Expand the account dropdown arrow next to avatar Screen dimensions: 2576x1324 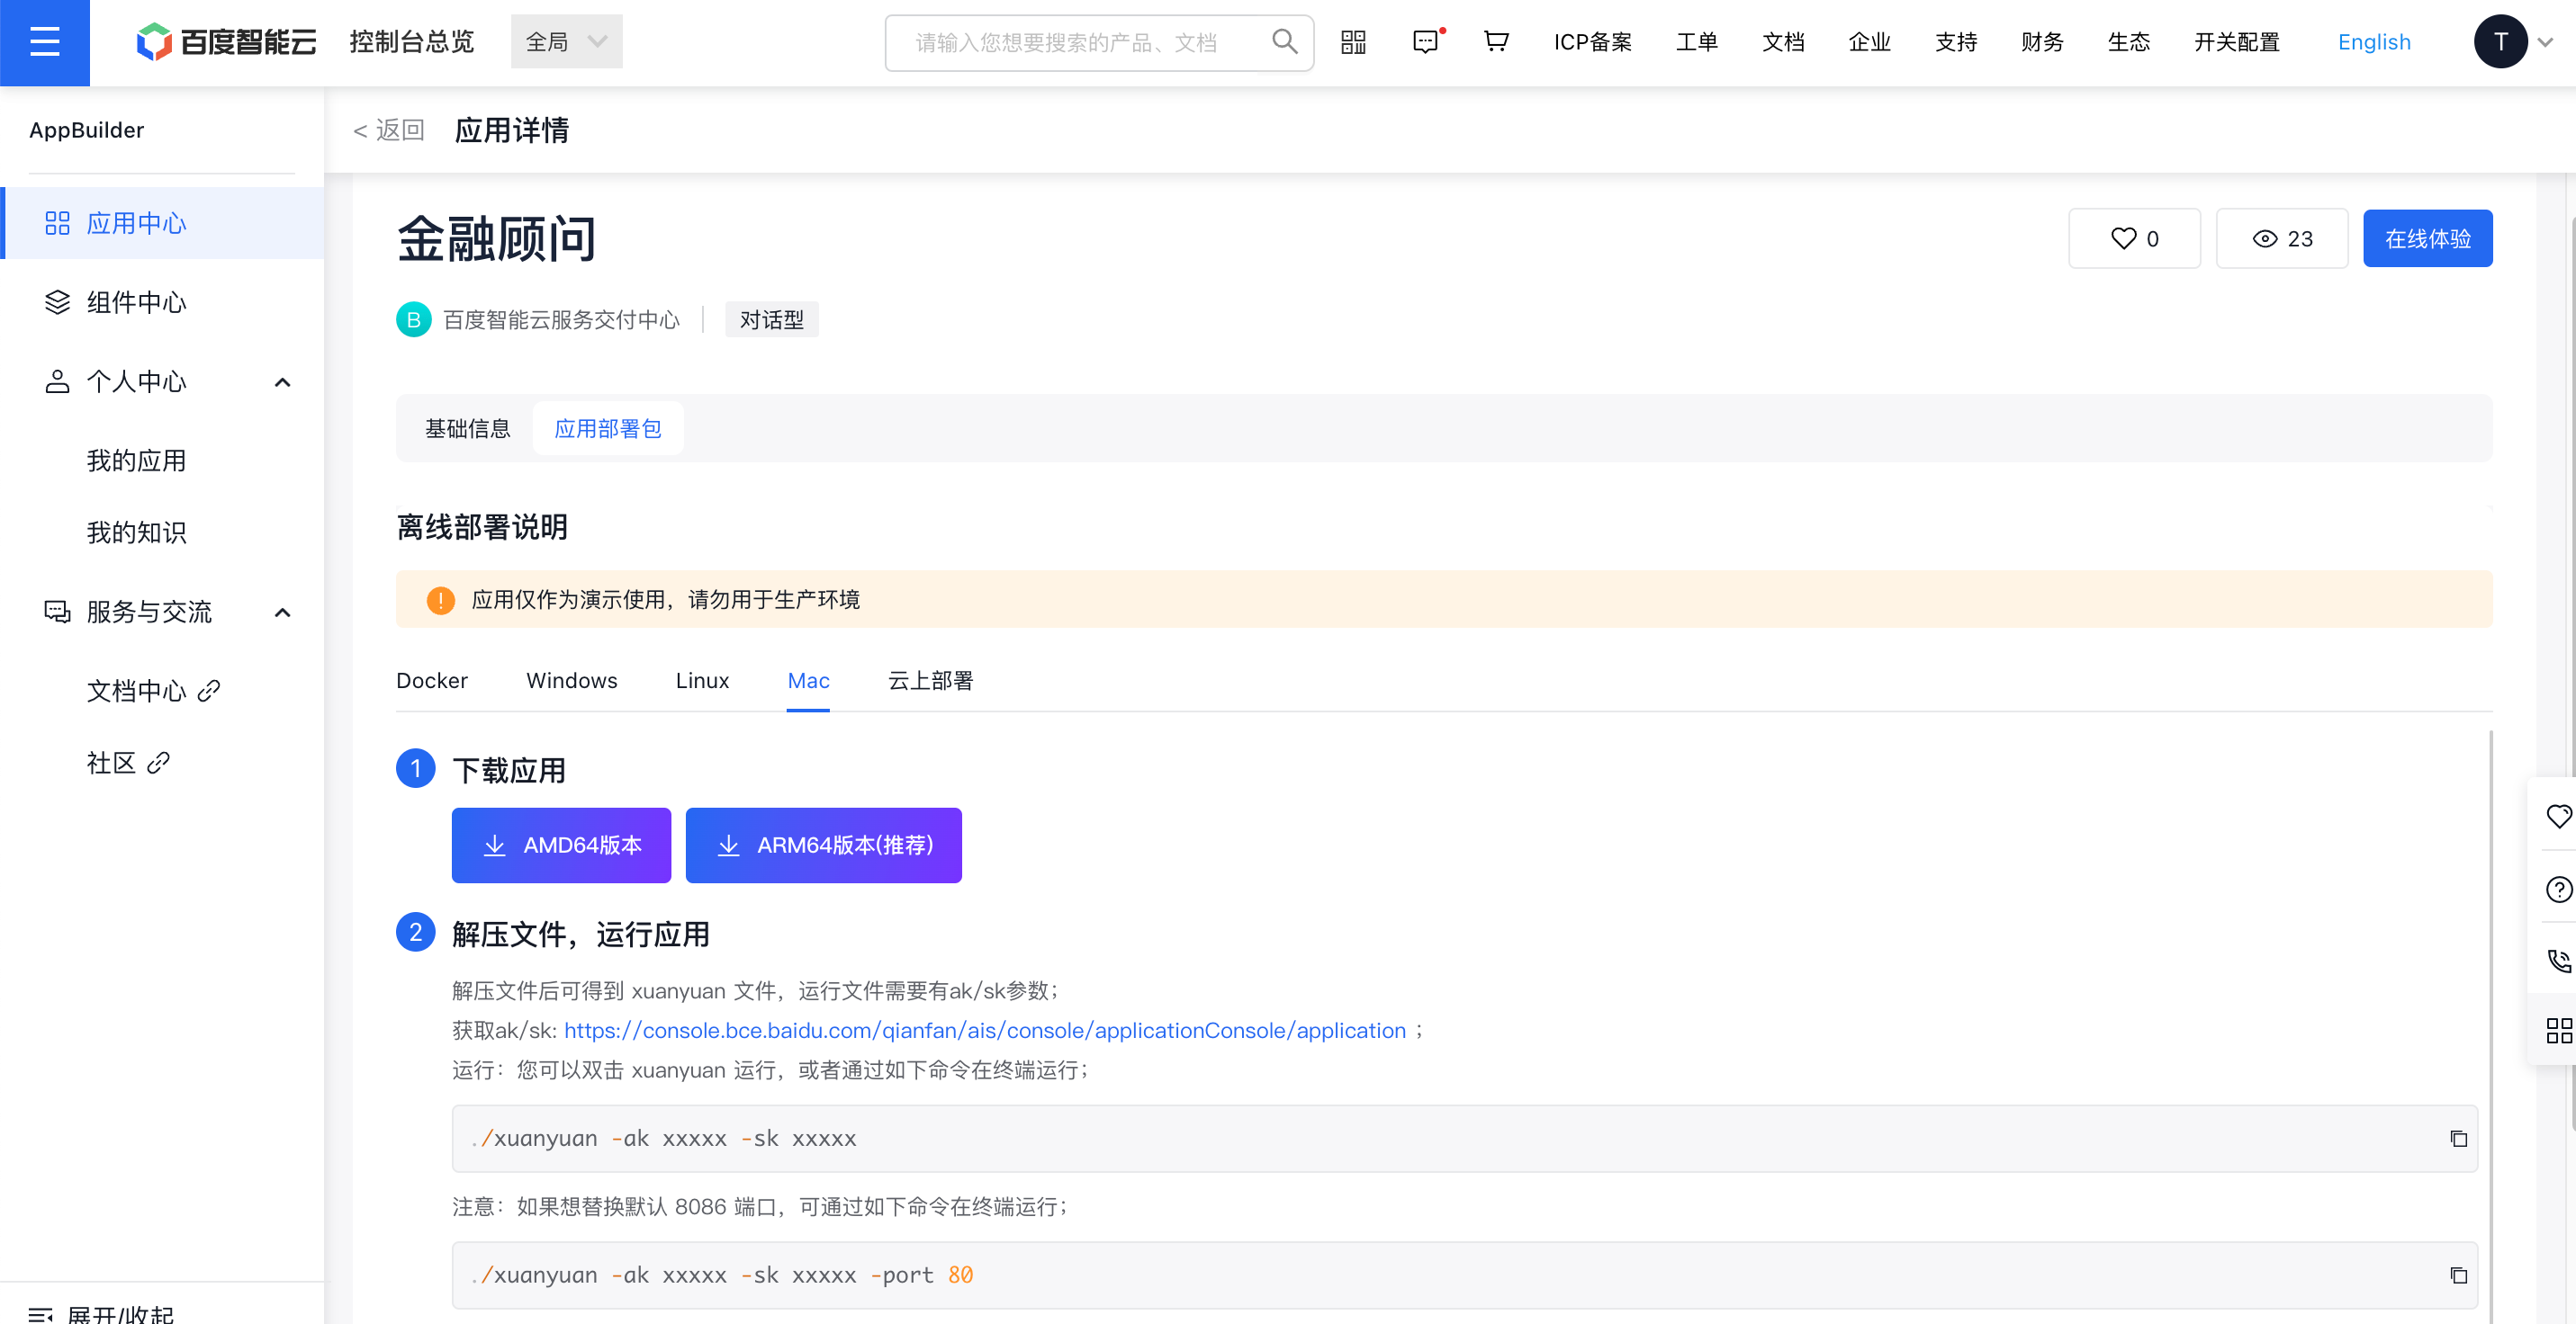2546,42
